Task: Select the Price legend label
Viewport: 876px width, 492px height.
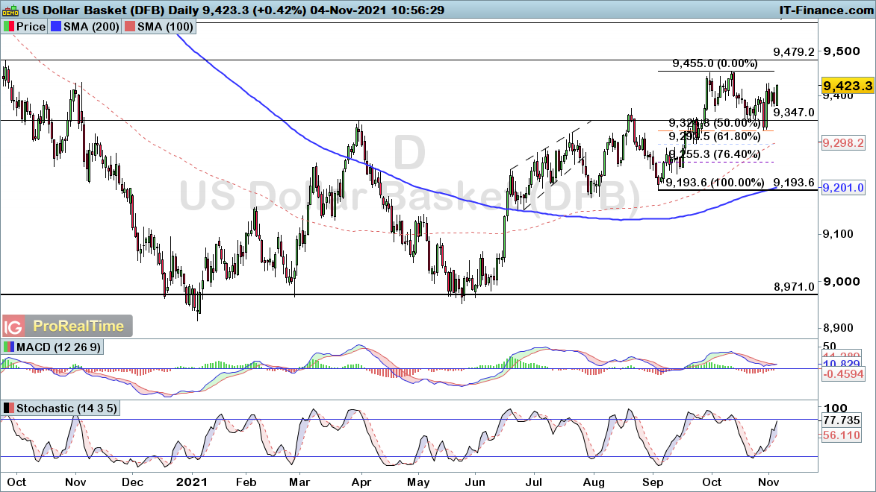Action: point(31,27)
